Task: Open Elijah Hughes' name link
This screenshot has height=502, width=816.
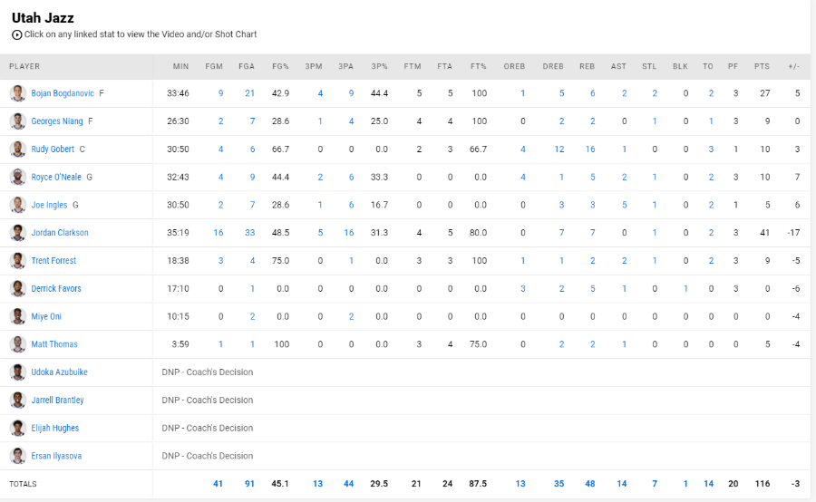Action: click(55, 428)
